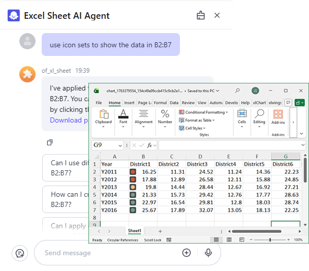
Task: Click the clear chat broom icon
Action: pyautogui.click(x=201, y=15)
